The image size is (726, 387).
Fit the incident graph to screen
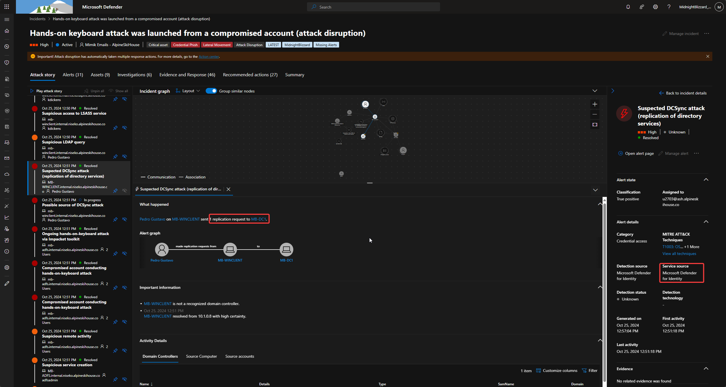[x=595, y=125]
